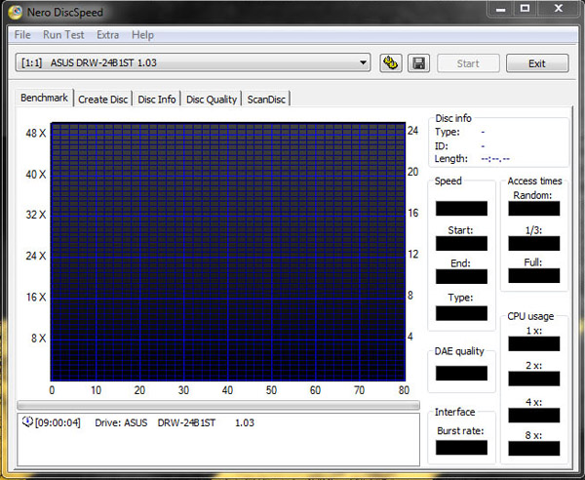Viewport: 585px width, 480px height.
Task: Click the Interface group label
Action: 454,412
